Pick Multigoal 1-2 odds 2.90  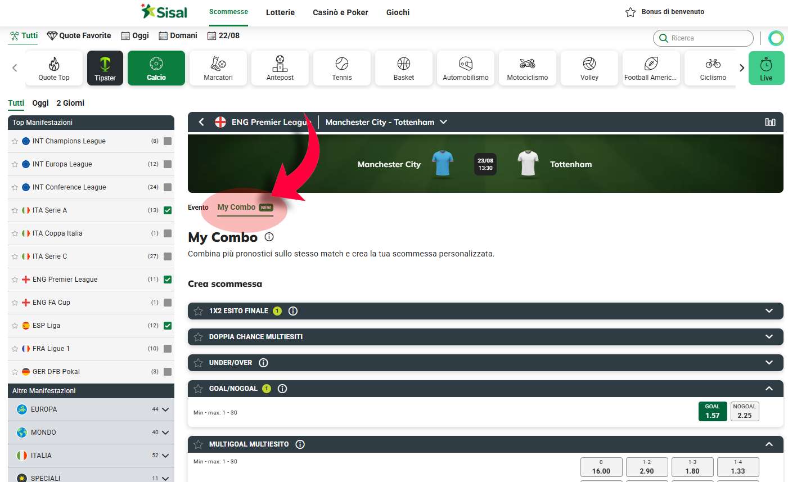click(647, 467)
